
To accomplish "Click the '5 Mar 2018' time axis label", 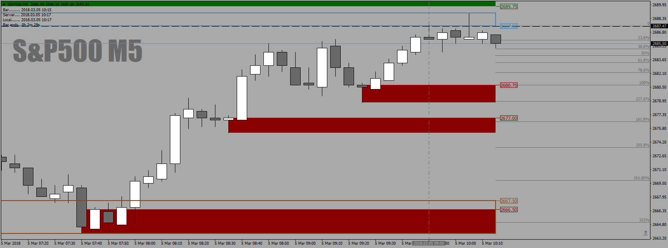I will [x=11, y=243].
